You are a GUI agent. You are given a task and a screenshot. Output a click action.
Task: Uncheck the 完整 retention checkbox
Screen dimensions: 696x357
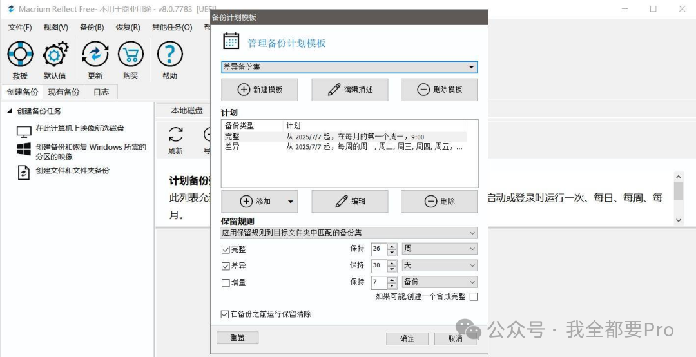226,249
